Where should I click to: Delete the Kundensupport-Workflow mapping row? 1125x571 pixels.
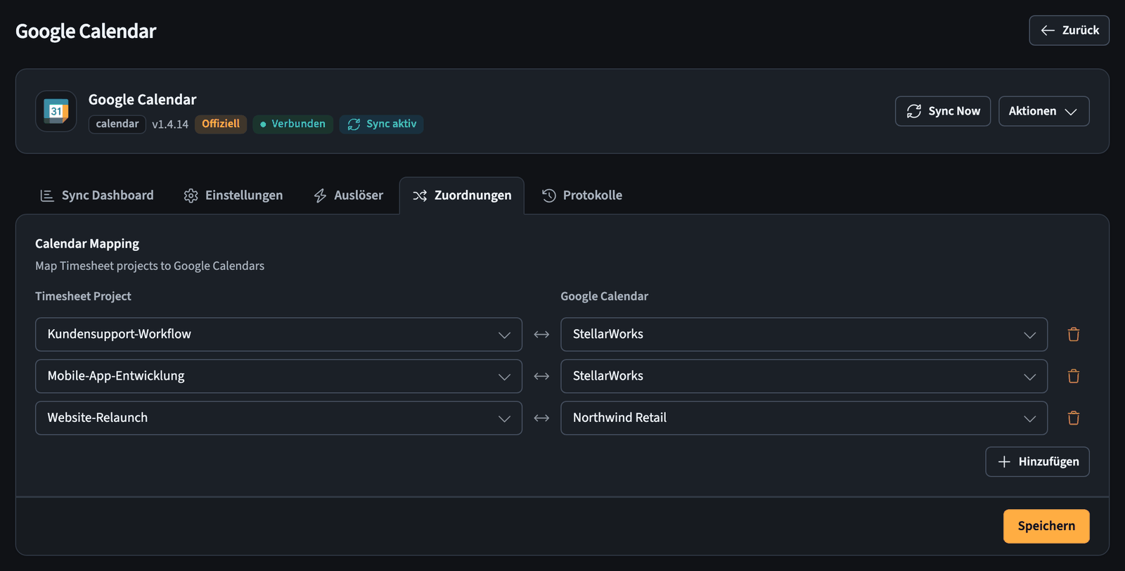(x=1074, y=335)
